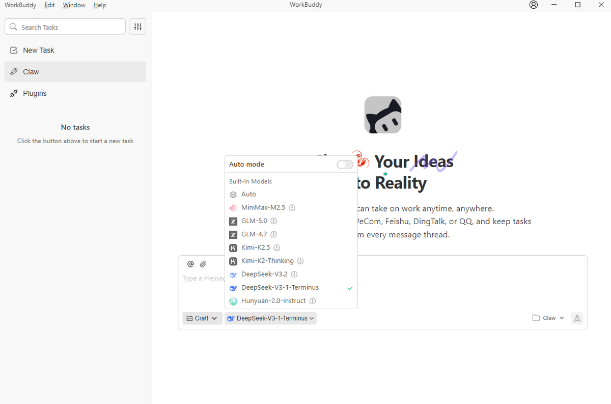Open Plugins in the sidebar
Image resolution: width=611 pixels, height=404 pixels.
(x=35, y=93)
